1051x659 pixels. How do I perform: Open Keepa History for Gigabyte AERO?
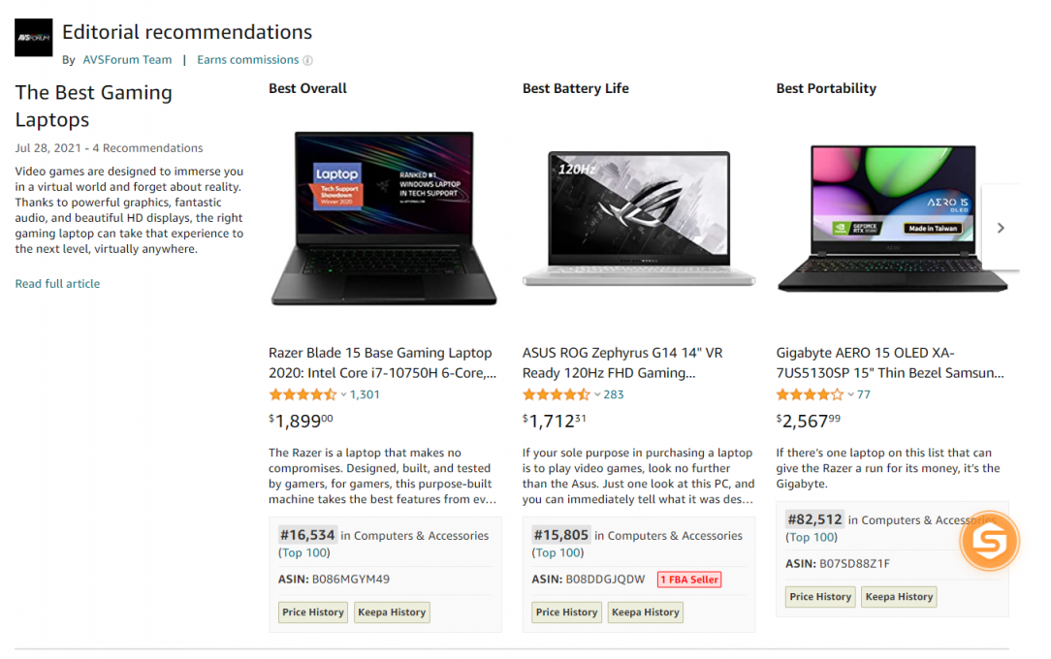pyautogui.click(x=899, y=597)
